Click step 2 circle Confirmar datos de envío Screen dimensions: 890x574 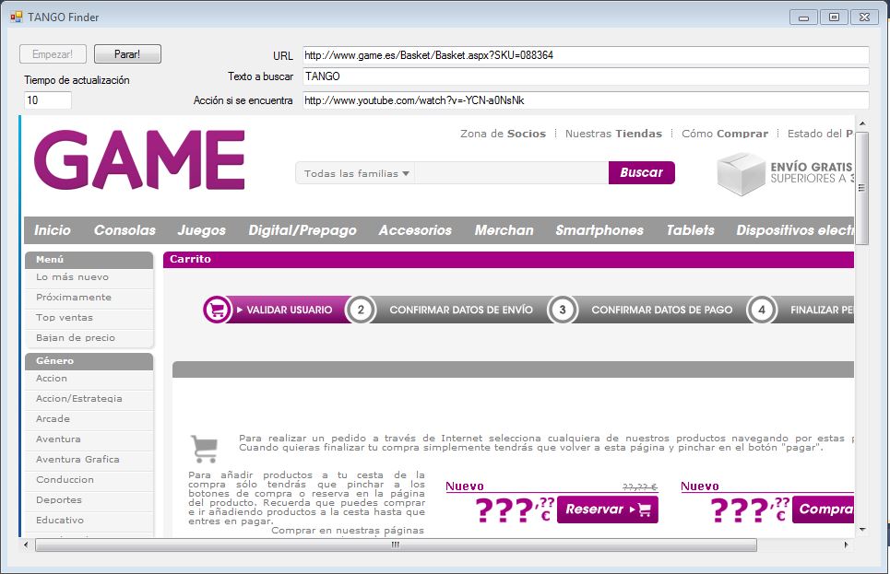[361, 310]
